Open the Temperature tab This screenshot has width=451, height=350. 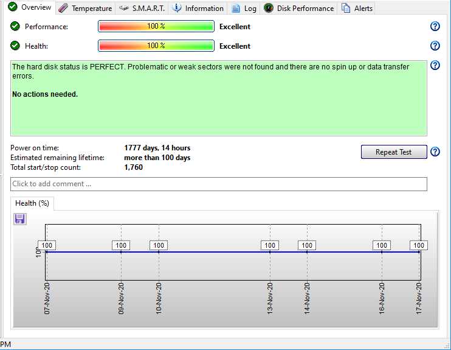pyautogui.click(x=86, y=9)
